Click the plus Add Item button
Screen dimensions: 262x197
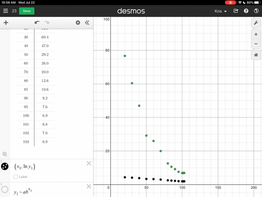tap(6, 22)
